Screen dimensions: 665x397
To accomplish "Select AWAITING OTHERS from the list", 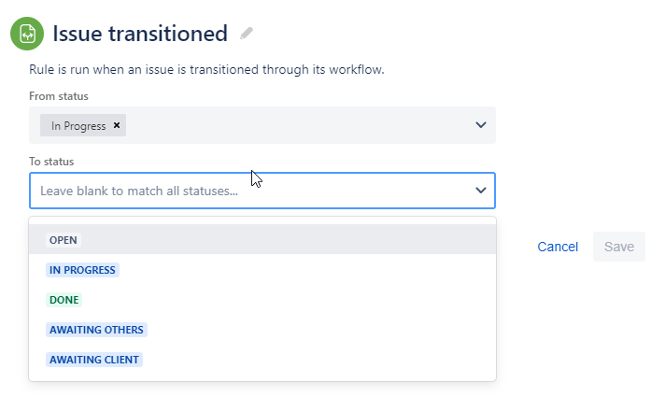I will [x=96, y=330].
